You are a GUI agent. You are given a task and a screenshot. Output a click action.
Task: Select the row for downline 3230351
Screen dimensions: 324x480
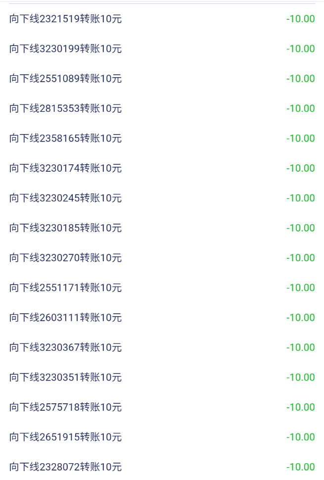tap(65, 377)
